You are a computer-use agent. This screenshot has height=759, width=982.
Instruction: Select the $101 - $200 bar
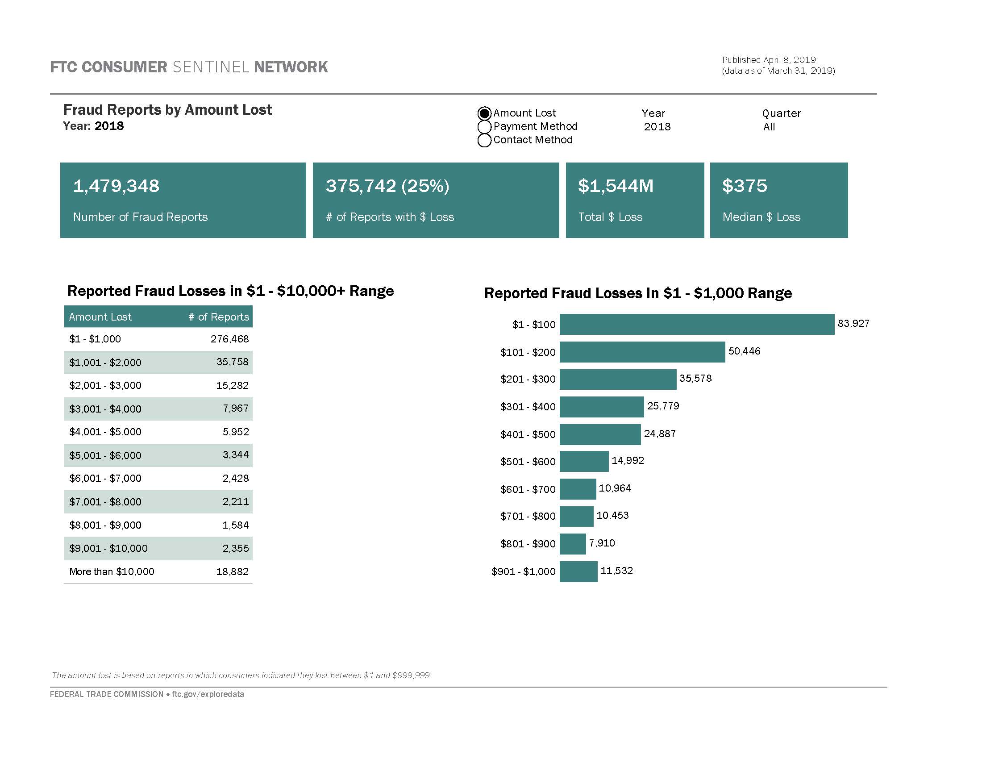coord(642,352)
